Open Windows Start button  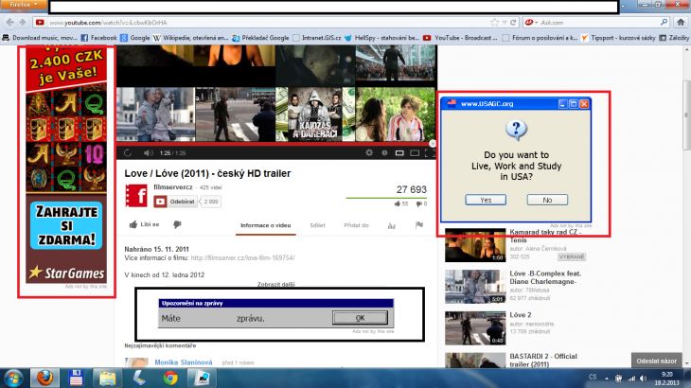[x=13, y=379]
